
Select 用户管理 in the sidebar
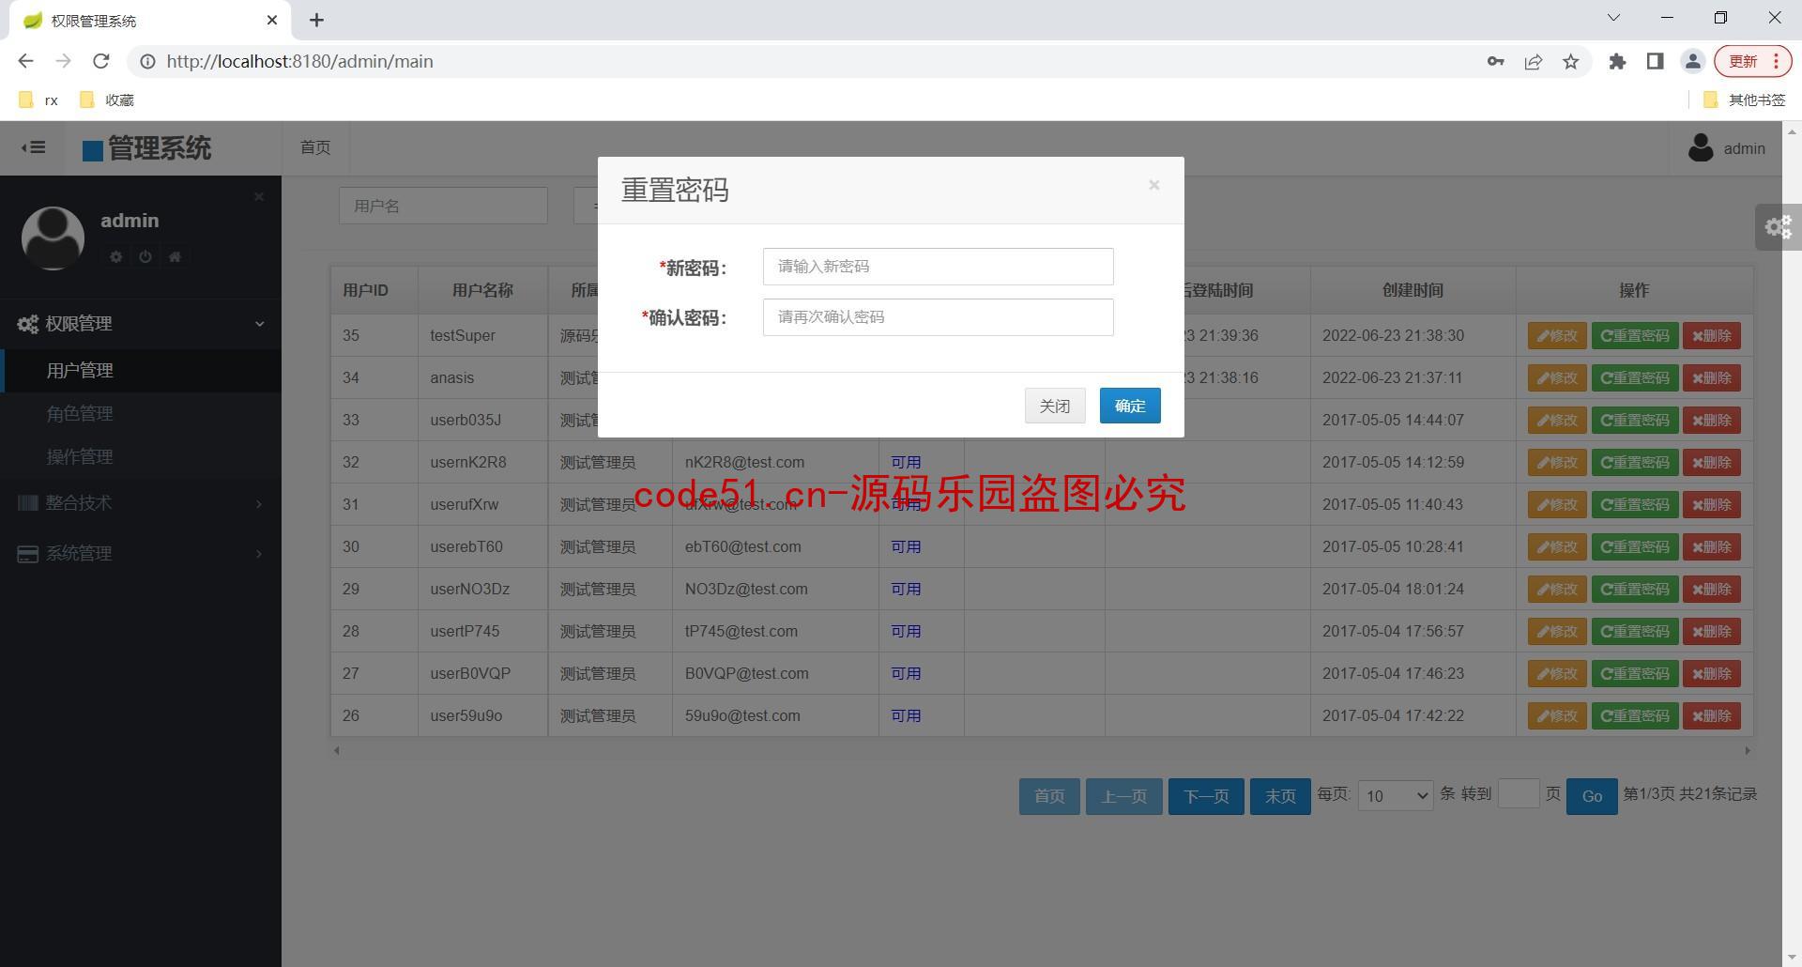[141, 371]
